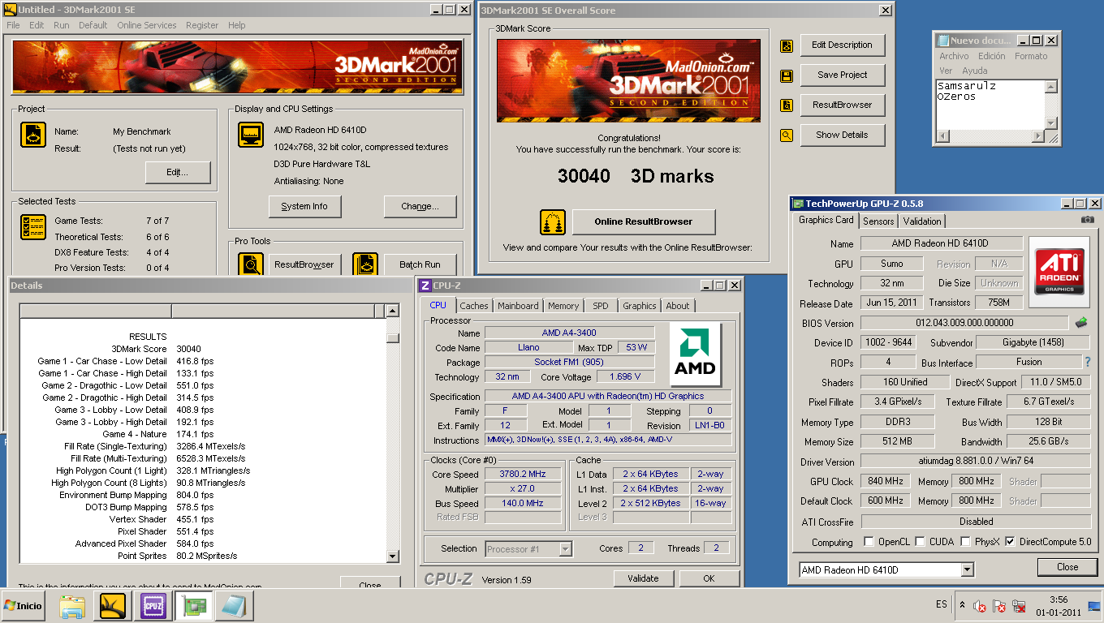Enable the OpenCL checkbox in GPU-Z
The width and height of the screenshot is (1104, 623).
pyautogui.click(x=869, y=542)
